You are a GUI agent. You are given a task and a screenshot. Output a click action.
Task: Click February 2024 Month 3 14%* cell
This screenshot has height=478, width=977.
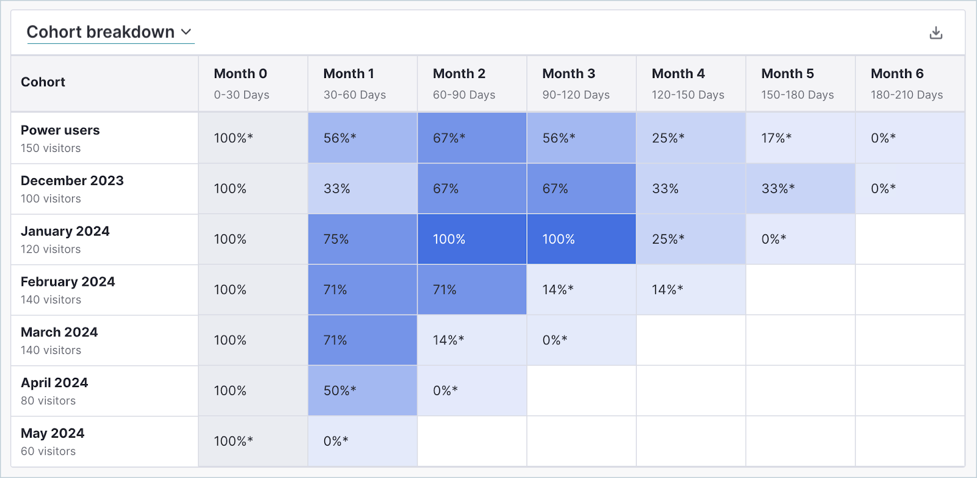pyautogui.click(x=581, y=290)
